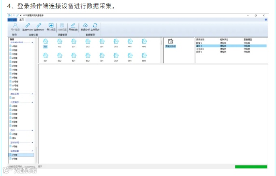Screen dimensions: 276x176
Task: Select room 201 house icon
Action: click(x=74, y=41)
